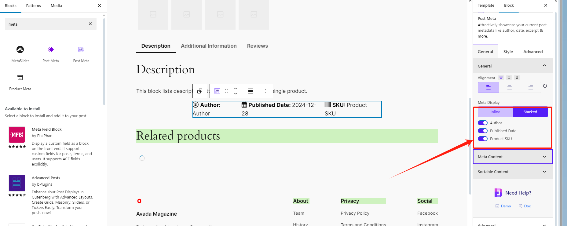Expand the Meta Content section

[x=513, y=157]
